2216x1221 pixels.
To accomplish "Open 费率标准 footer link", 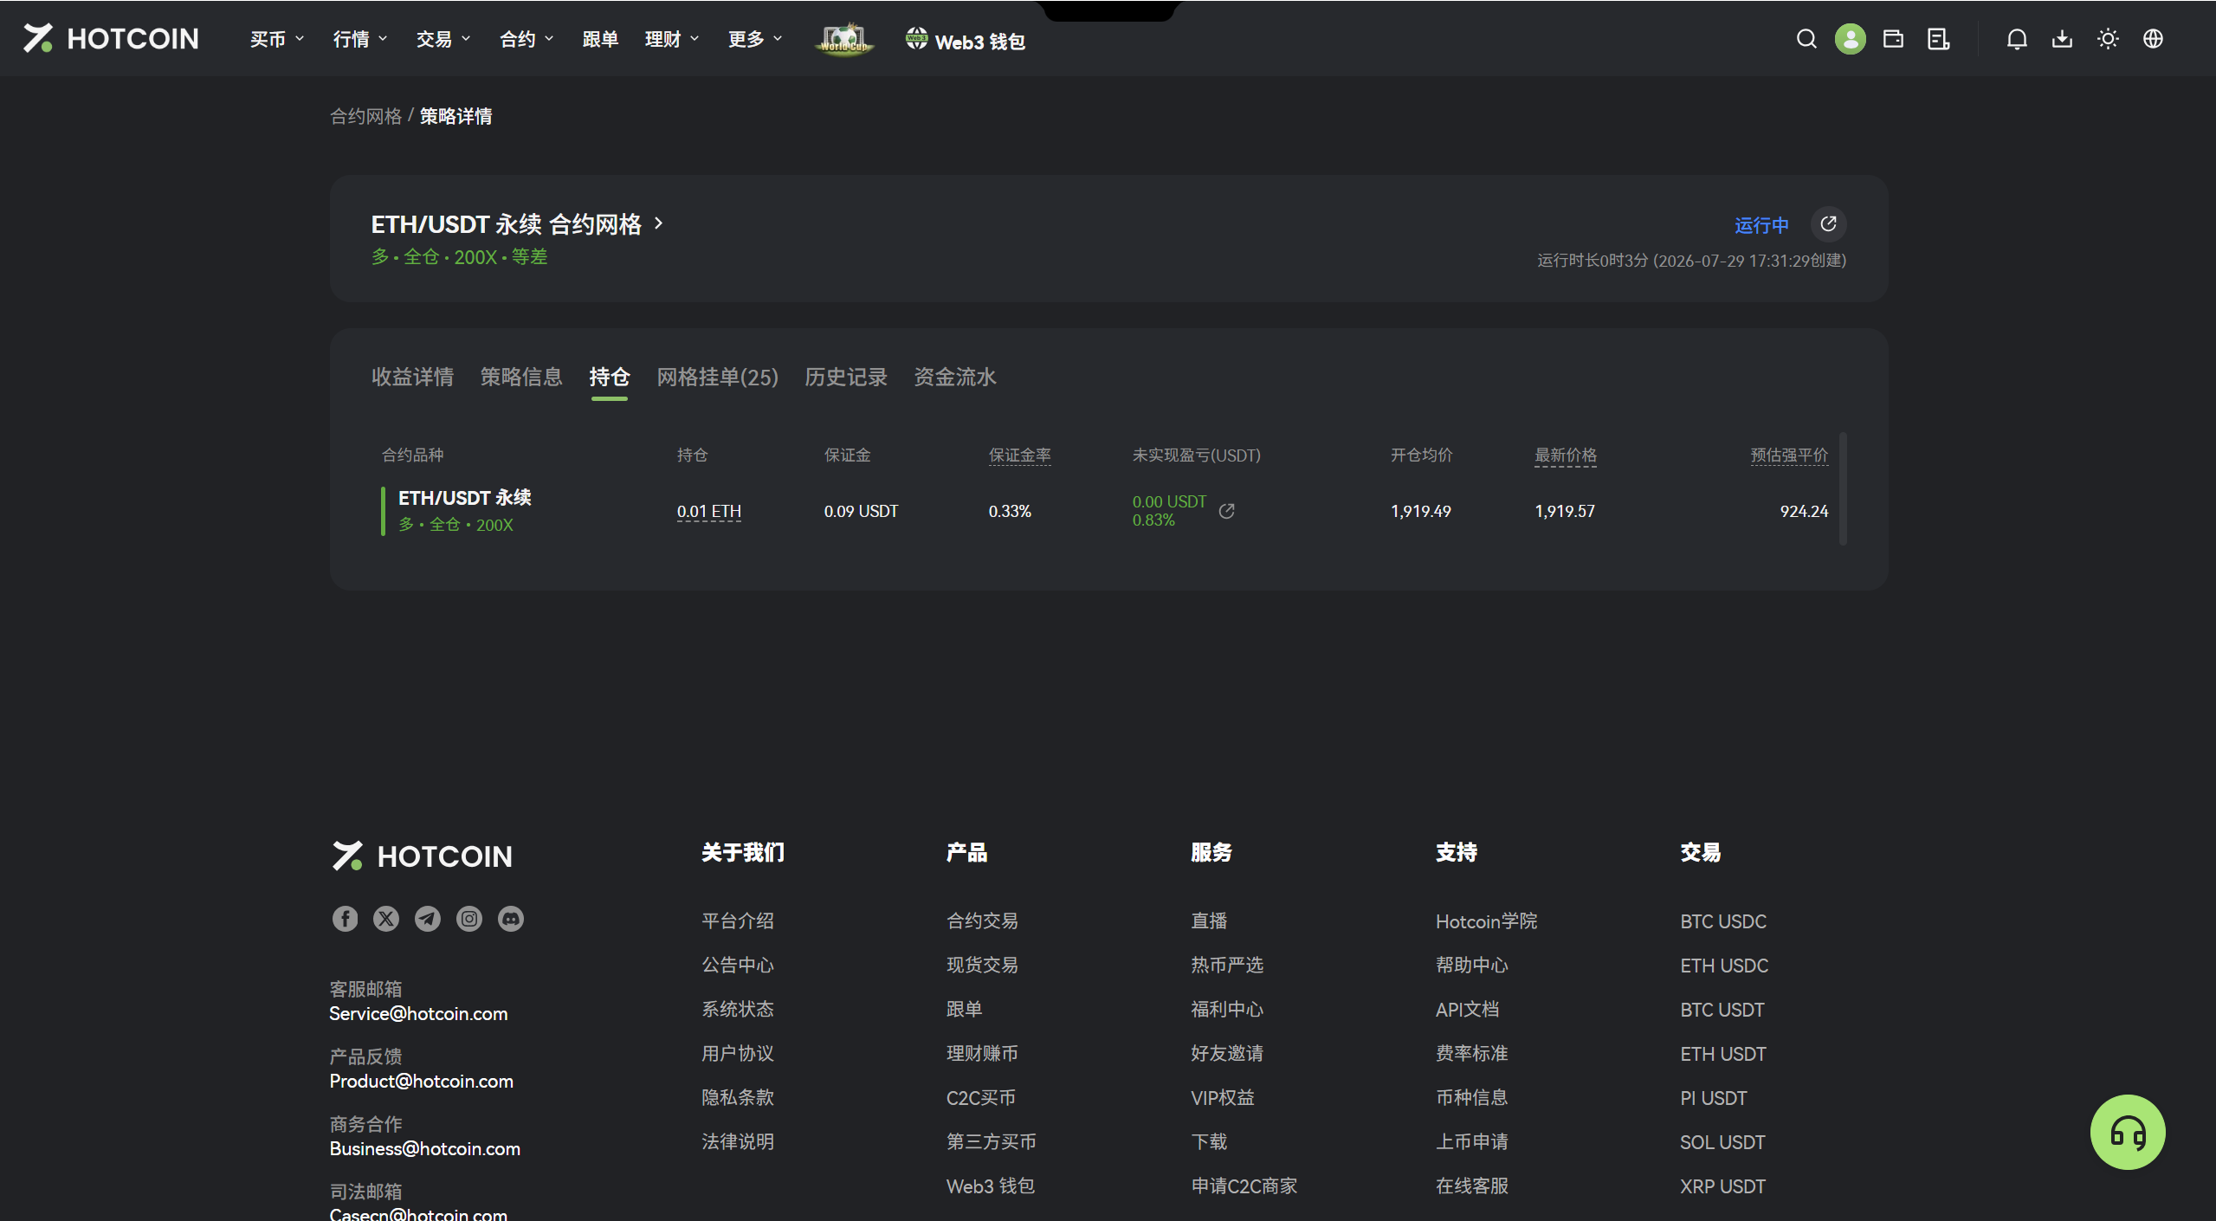I will pyautogui.click(x=1471, y=1053).
